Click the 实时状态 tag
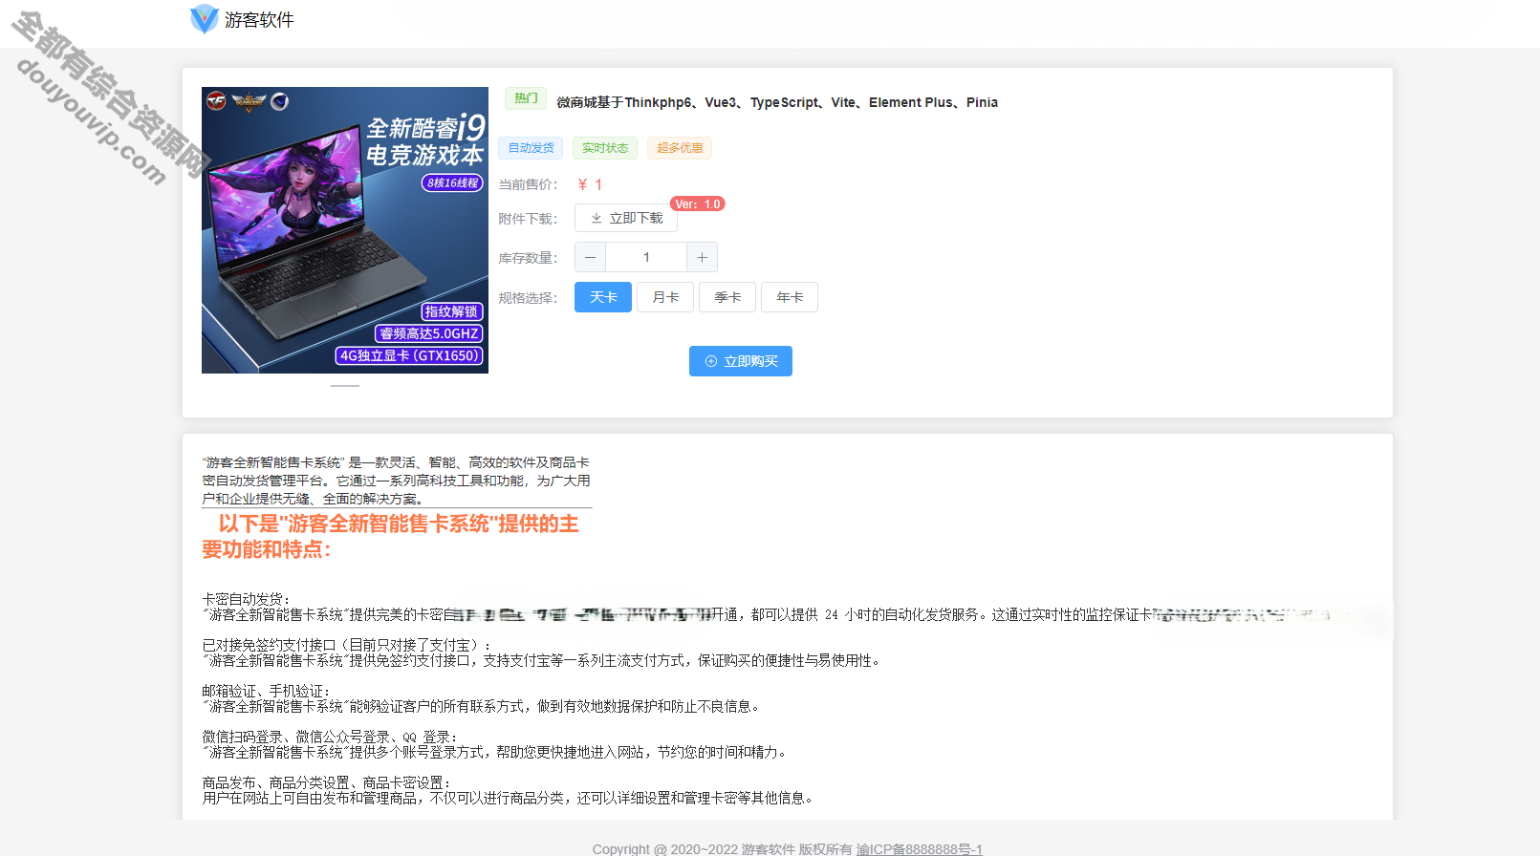The width and height of the screenshot is (1540, 856). [x=605, y=148]
